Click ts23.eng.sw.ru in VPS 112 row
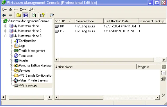This screenshot has width=167, height=107. coord(85,31)
